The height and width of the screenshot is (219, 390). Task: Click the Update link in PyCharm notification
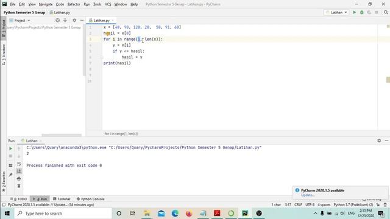(308, 195)
